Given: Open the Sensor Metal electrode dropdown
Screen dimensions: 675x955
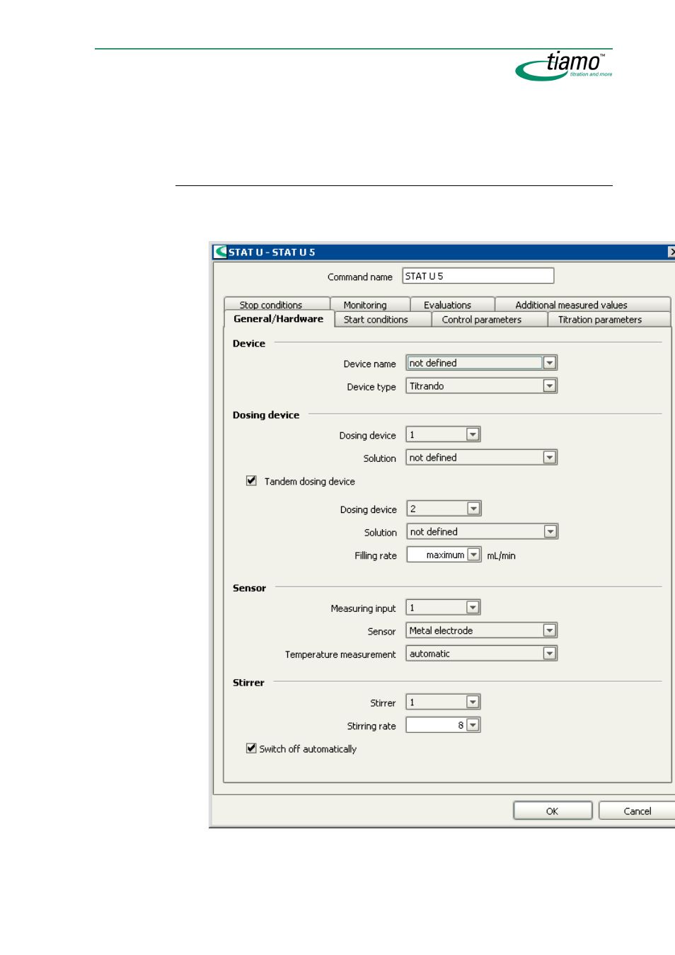Looking at the screenshot, I should 549,630.
